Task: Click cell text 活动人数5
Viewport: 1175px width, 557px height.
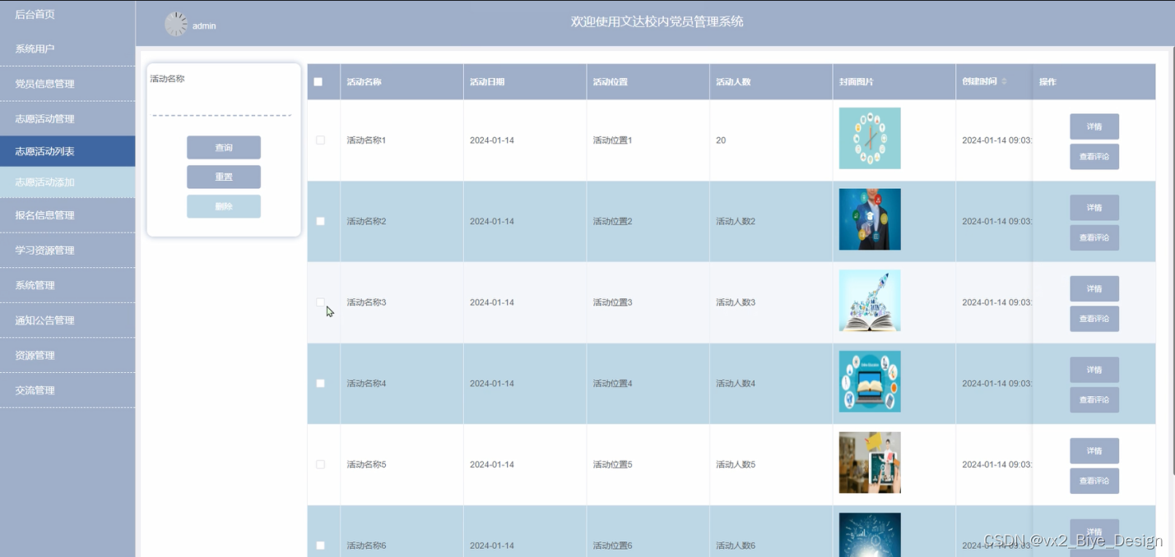Action: [x=736, y=464]
